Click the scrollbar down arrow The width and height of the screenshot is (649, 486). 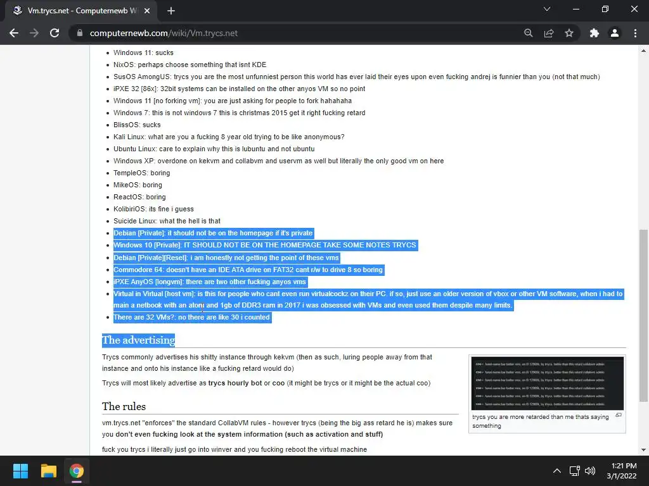coord(643,450)
